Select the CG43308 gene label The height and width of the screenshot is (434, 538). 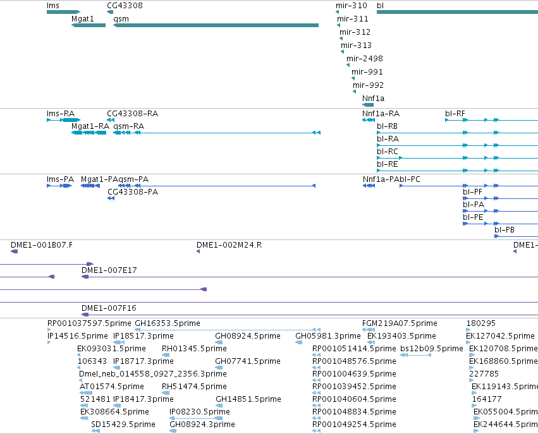(x=125, y=6)
